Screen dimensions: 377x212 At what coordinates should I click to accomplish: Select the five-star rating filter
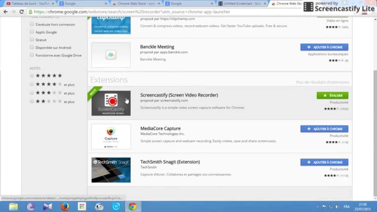(x=32, y=76)
